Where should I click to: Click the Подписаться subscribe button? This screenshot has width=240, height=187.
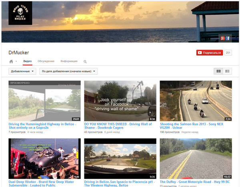pos(210,52)
